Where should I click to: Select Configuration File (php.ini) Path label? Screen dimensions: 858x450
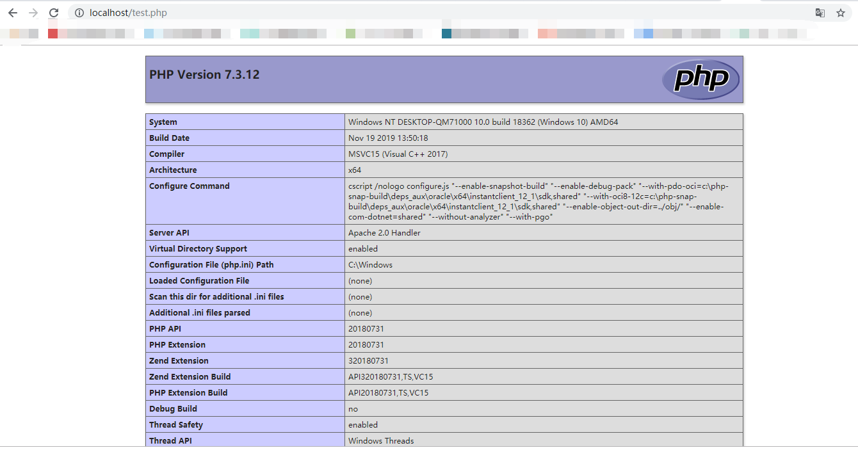(211, 265)
